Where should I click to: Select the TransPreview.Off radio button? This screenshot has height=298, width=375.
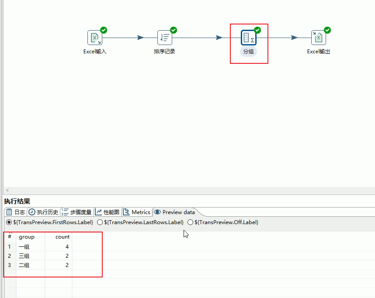pos(190,222)
